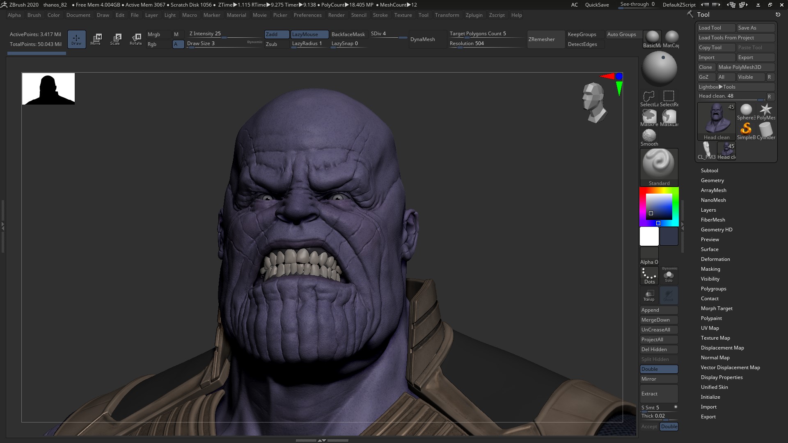Image resolution: width=788 pixels, height=443 pixels.
Task: Open the BasicMaterial material picker
Action: pos(652,39)
